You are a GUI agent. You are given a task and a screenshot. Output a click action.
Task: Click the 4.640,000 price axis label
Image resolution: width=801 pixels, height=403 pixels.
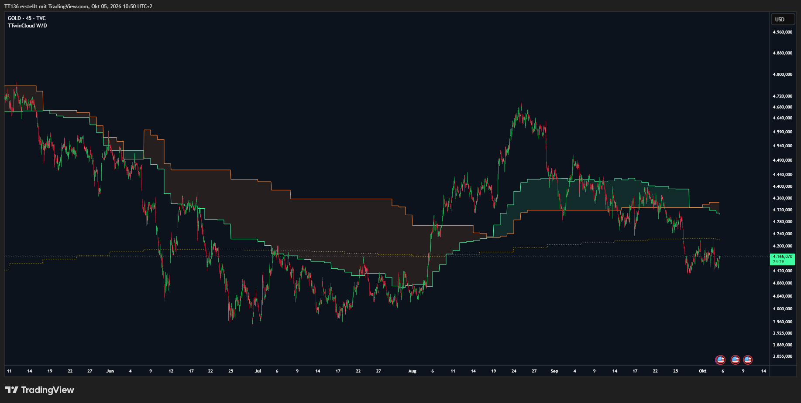783,118
